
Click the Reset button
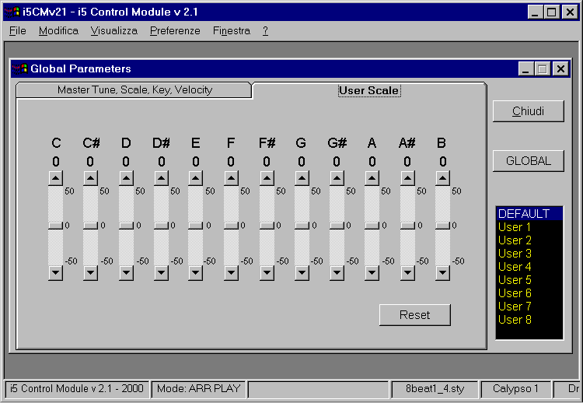(x=414, y=315)
